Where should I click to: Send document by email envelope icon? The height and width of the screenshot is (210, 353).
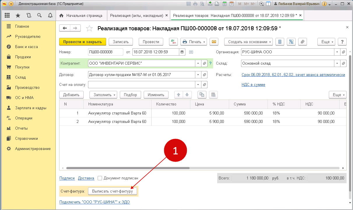click(214, 42)
